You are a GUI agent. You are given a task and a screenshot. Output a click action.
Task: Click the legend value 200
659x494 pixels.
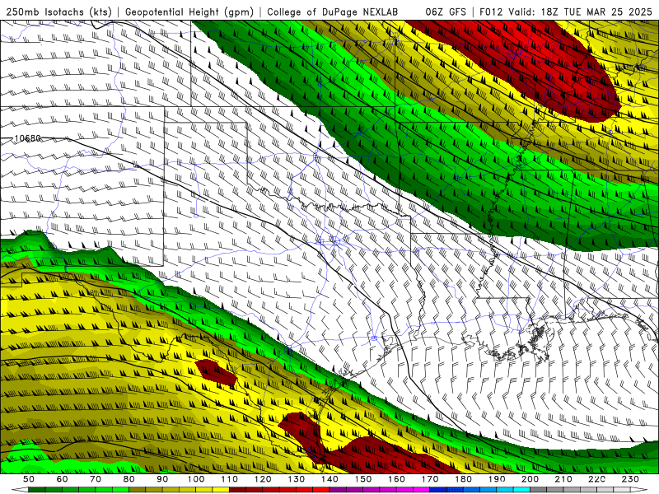(x=530, y=479)
